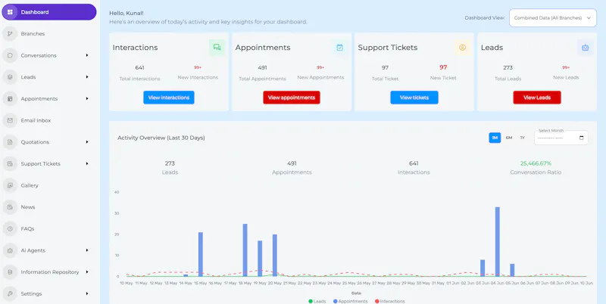Image resolution: width=606 pixels, height=304 pixels.
Task: Click the 491 Total Appointments count
Action: (x=262, y=67)
